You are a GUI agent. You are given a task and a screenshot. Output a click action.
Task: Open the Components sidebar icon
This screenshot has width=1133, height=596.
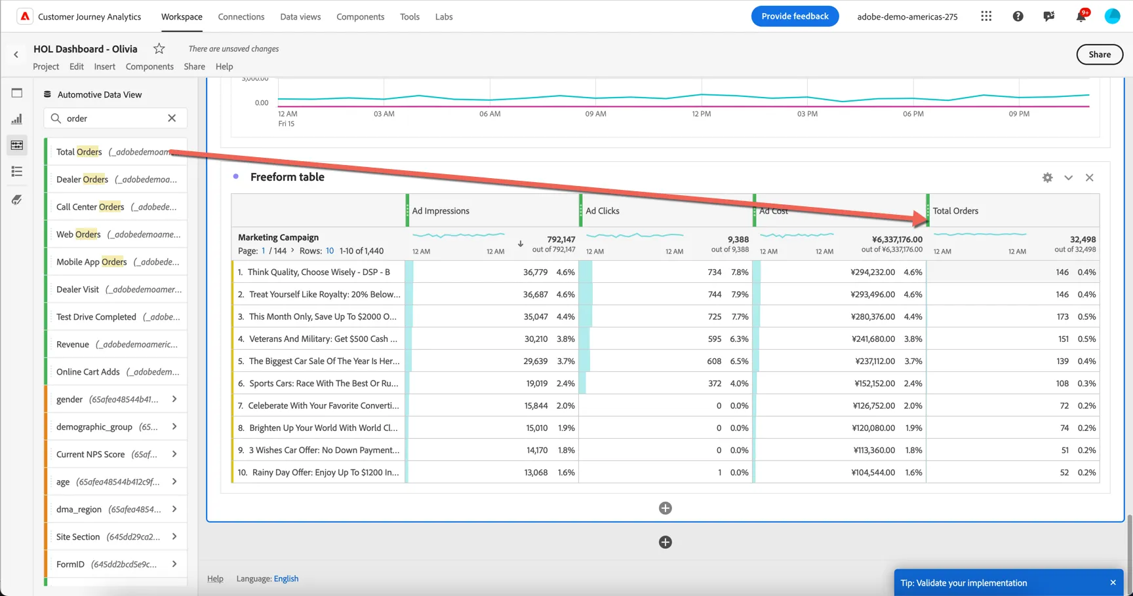[x=17, y=145]
